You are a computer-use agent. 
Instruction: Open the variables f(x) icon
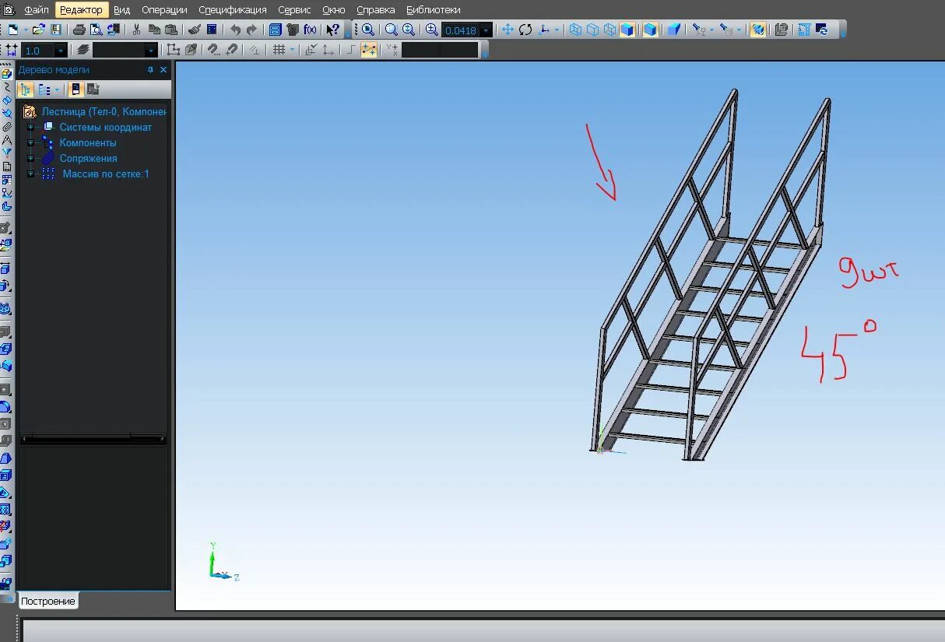click(310, 30)
